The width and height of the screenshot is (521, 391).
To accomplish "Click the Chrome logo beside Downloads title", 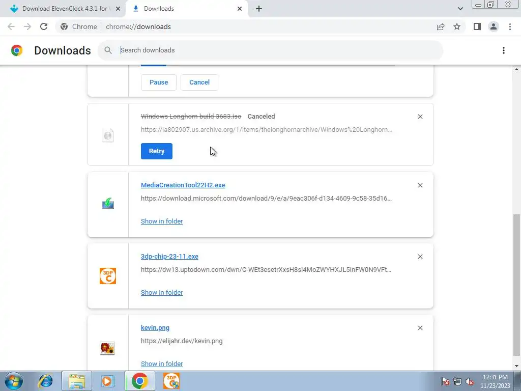I will [x=17, y=50].
